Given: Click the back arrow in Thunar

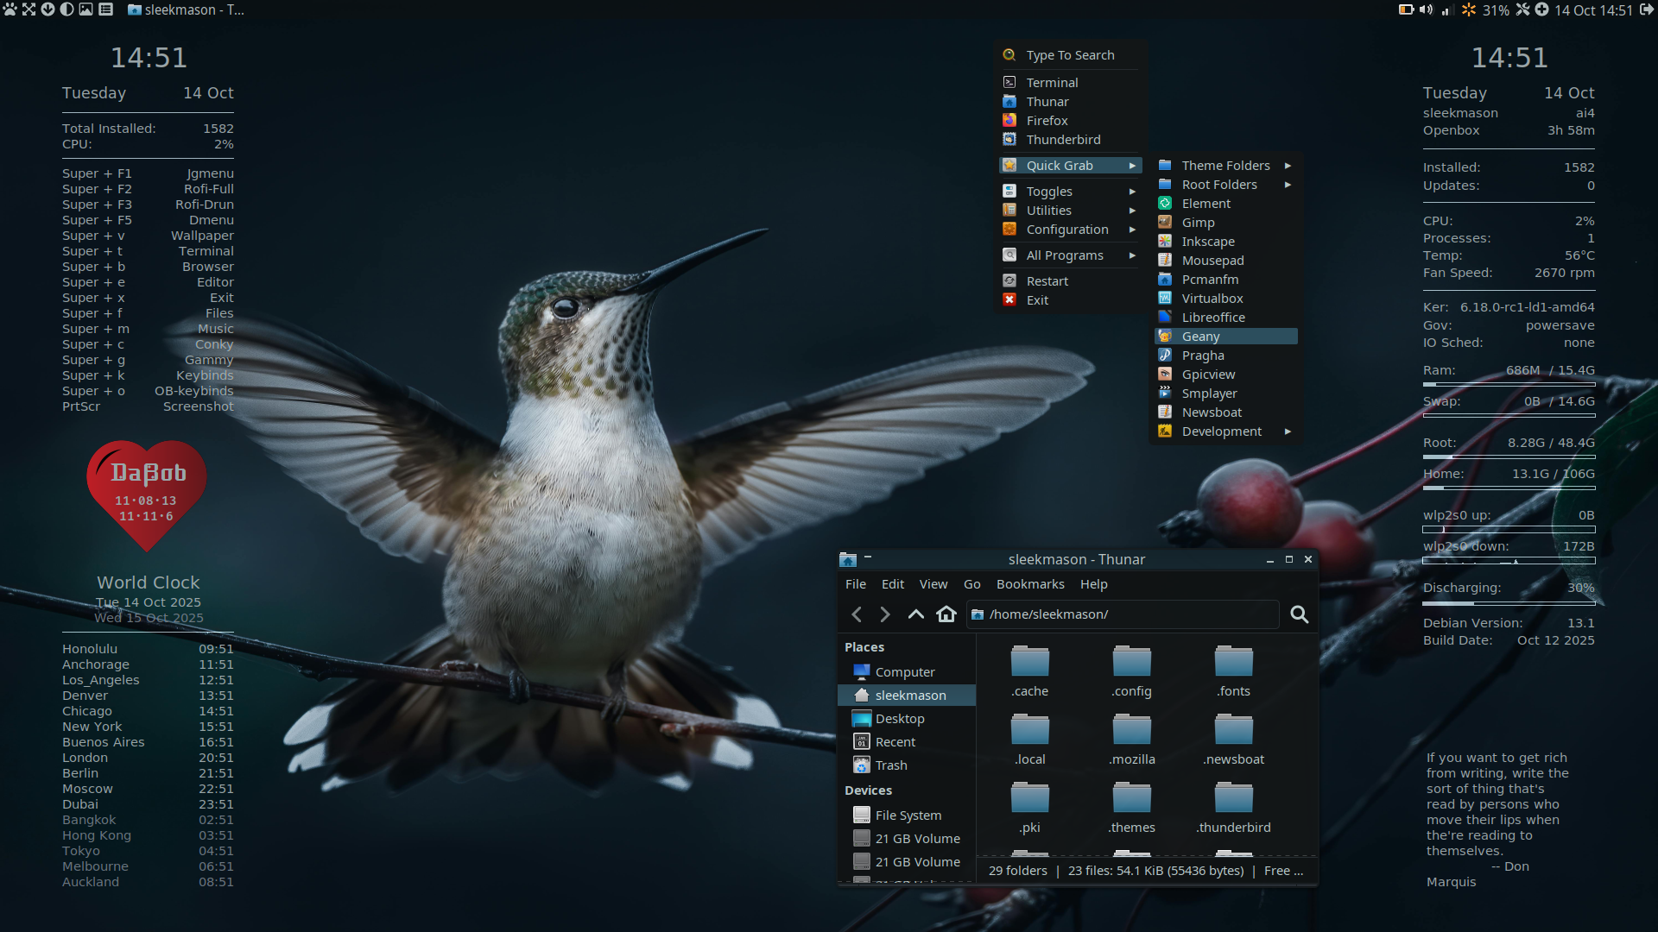Looking at the screenshot, I should click(x=857, y=614).
